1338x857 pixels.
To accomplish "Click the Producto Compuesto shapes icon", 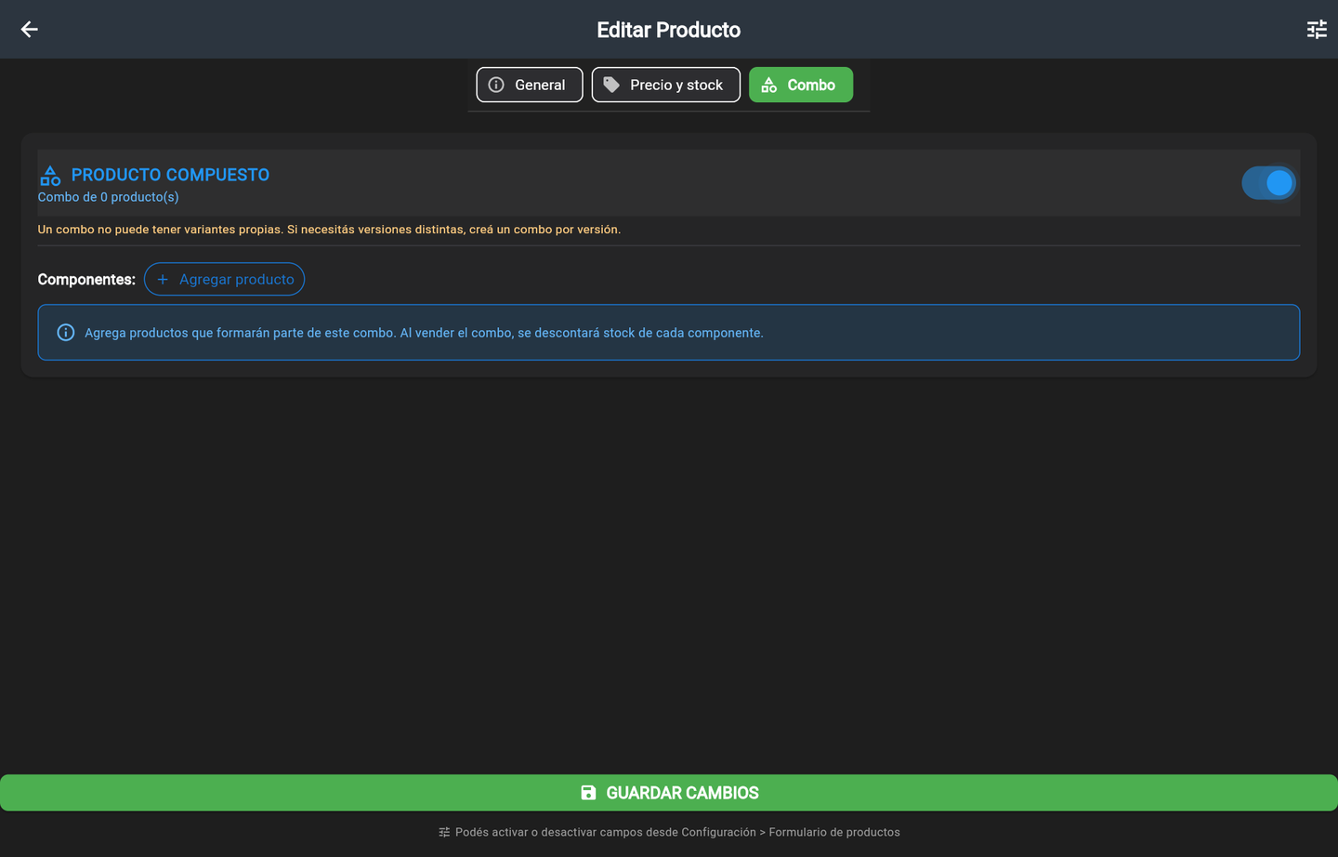I will tap(50, 175).
